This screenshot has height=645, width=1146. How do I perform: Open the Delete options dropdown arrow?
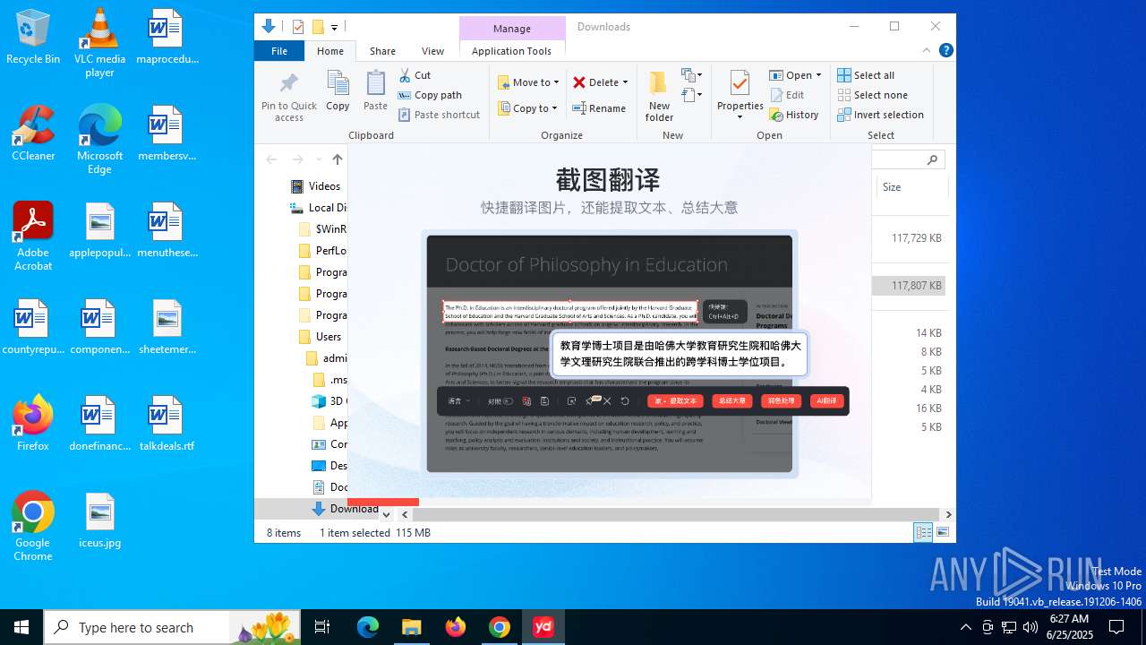tap(625, 82)
